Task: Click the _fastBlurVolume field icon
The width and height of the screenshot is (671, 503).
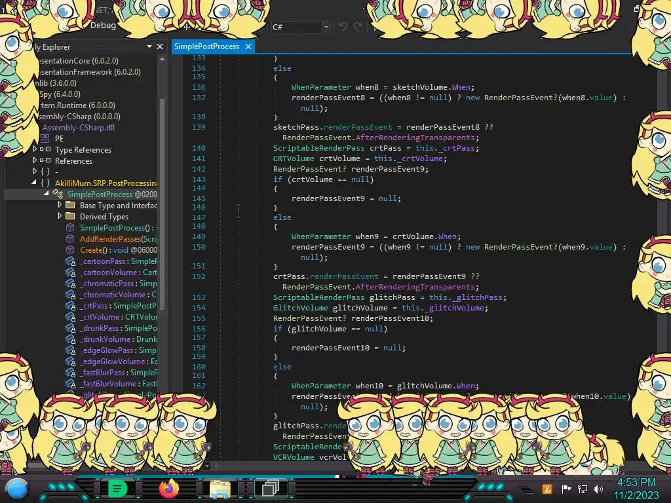Action: click(70, 383)
